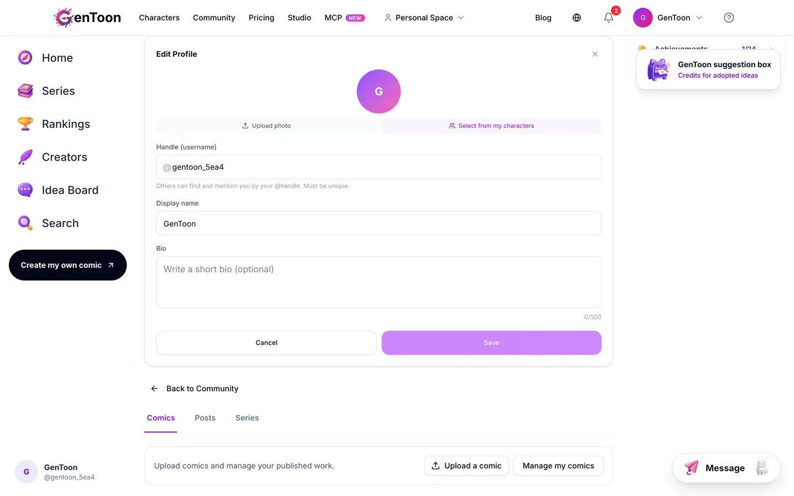The width and height of the screenshot is (794, 496).
Task: Open the notifications bell icon
Action: 609,18
